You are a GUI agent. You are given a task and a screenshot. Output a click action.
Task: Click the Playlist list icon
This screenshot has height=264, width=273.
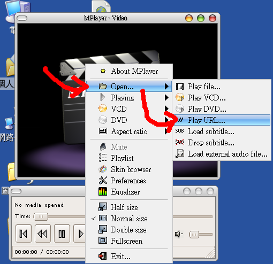[103, 158]
